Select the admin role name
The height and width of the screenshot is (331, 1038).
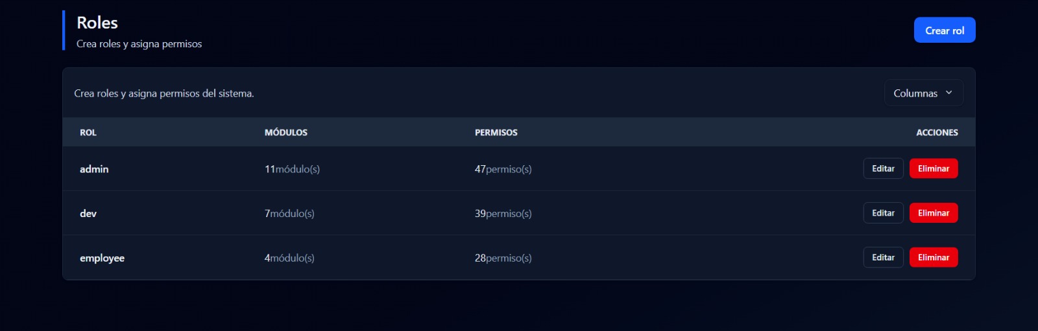click(94, 169)
